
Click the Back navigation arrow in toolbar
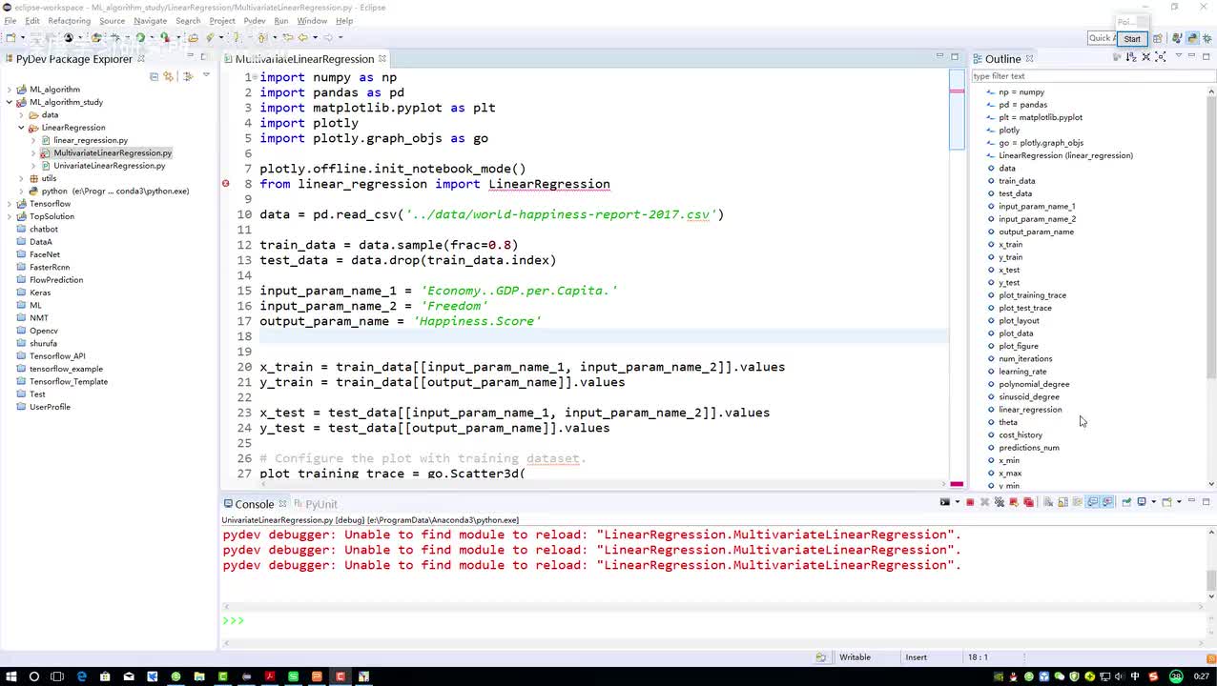pos(303,38)
